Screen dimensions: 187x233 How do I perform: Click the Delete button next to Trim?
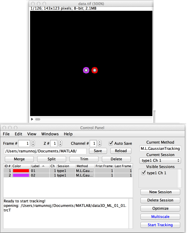point(116,159)
